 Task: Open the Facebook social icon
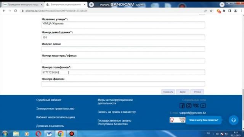(182, 106)
